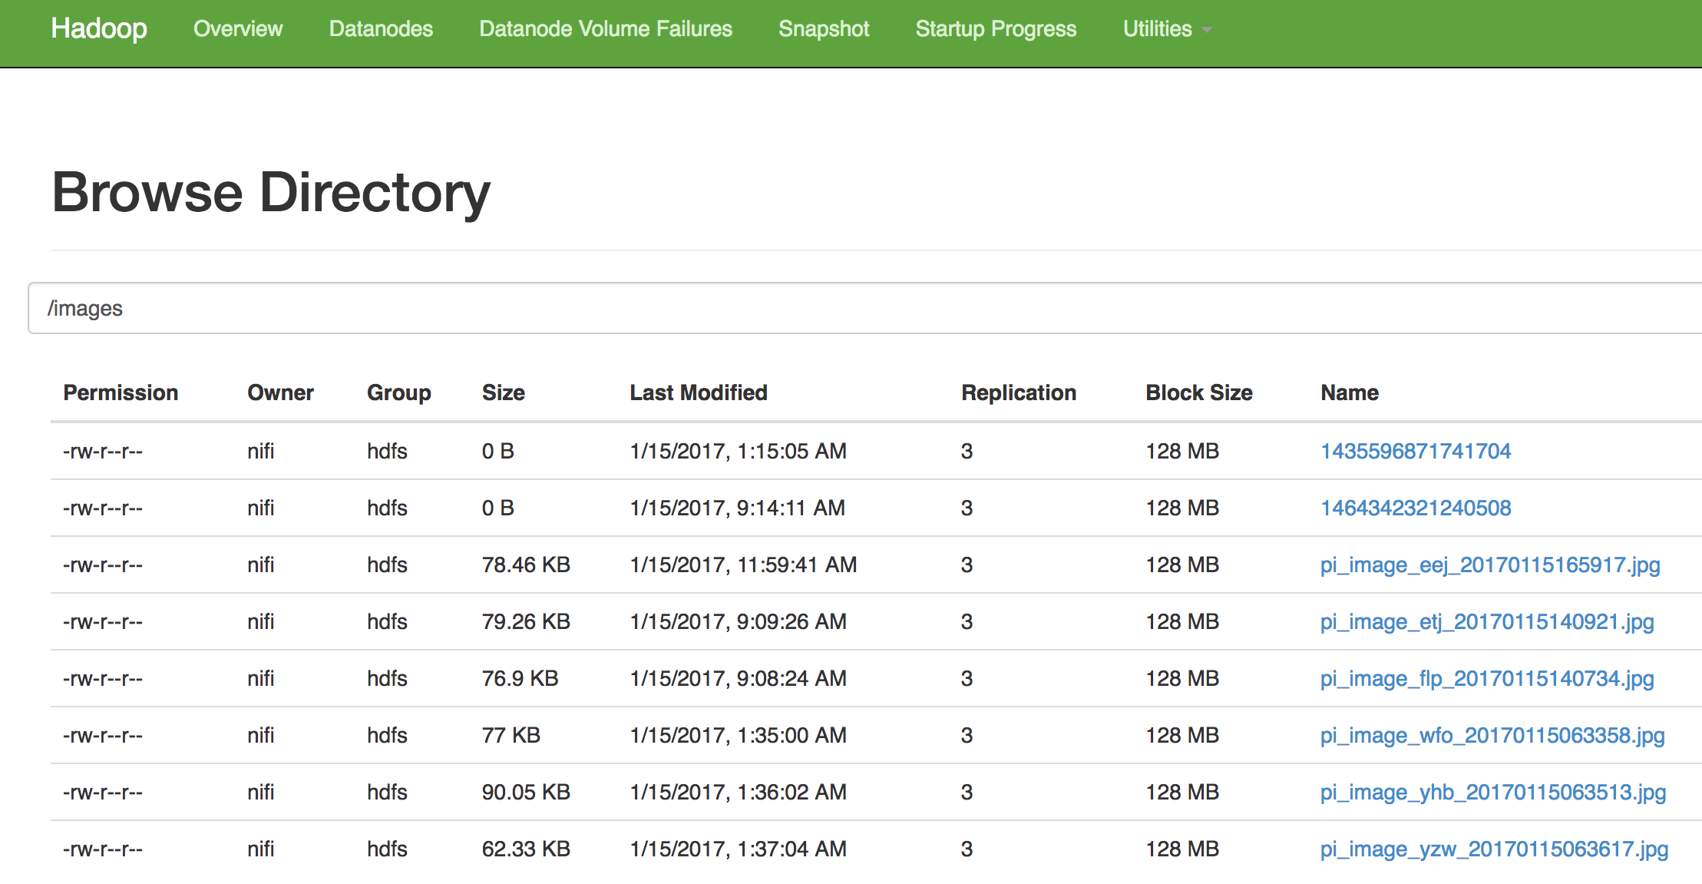Open file 1464342321240508

1415,508
